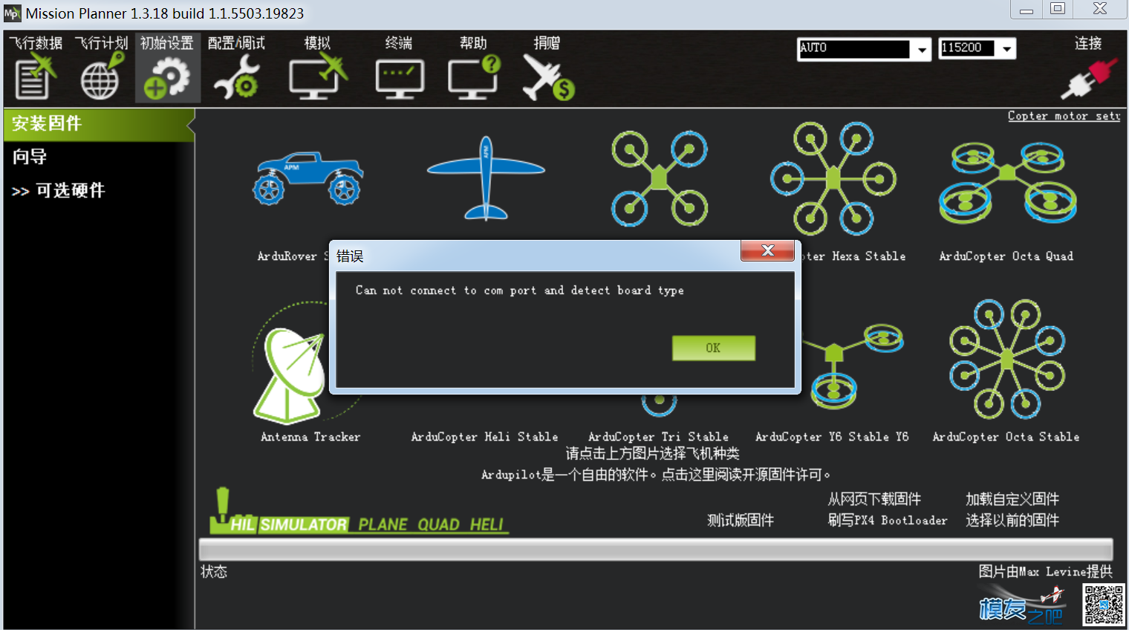The image size is (1129, 630).
Task: Open the 帮助 help screen
Action: [473, 68]
